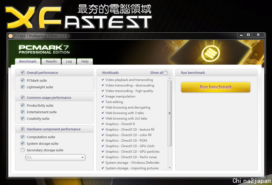
Task: Select 'System storage - Windows Defender' workload
Action: pyautogui.click(x=133, y=163)
